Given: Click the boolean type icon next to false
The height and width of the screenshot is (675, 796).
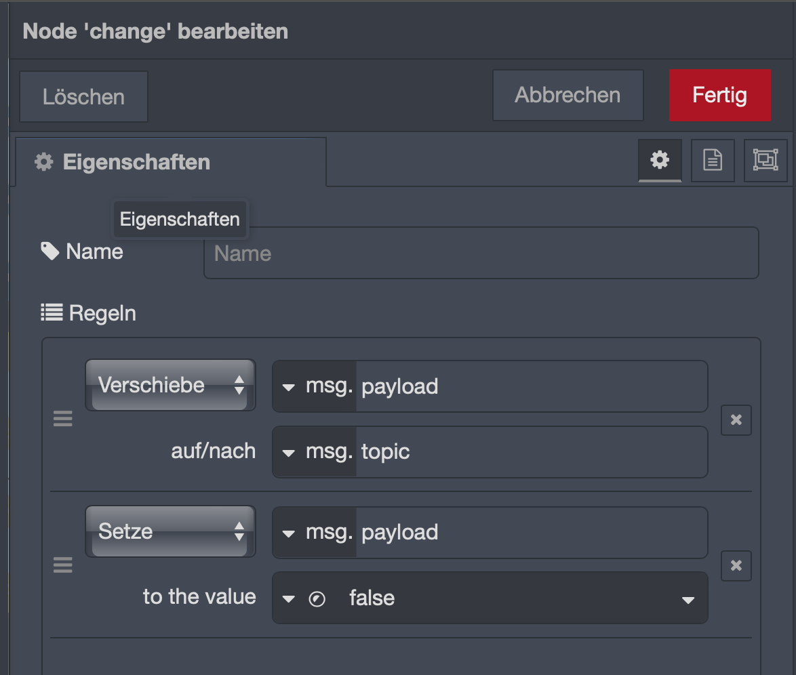Looking at the screenshot, I should [x=317, y=599].
